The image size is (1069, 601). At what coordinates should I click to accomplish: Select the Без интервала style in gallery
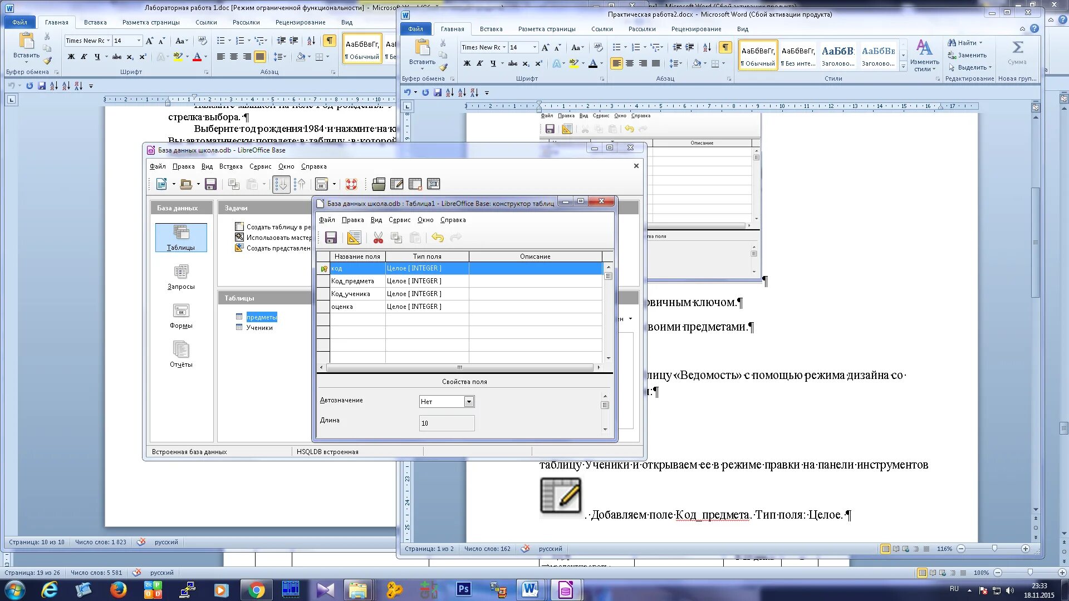[x=798, y=56]
